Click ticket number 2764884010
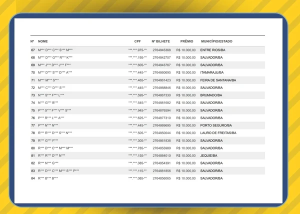The width and height of the screenshot is (300, 214). point(161,155)
